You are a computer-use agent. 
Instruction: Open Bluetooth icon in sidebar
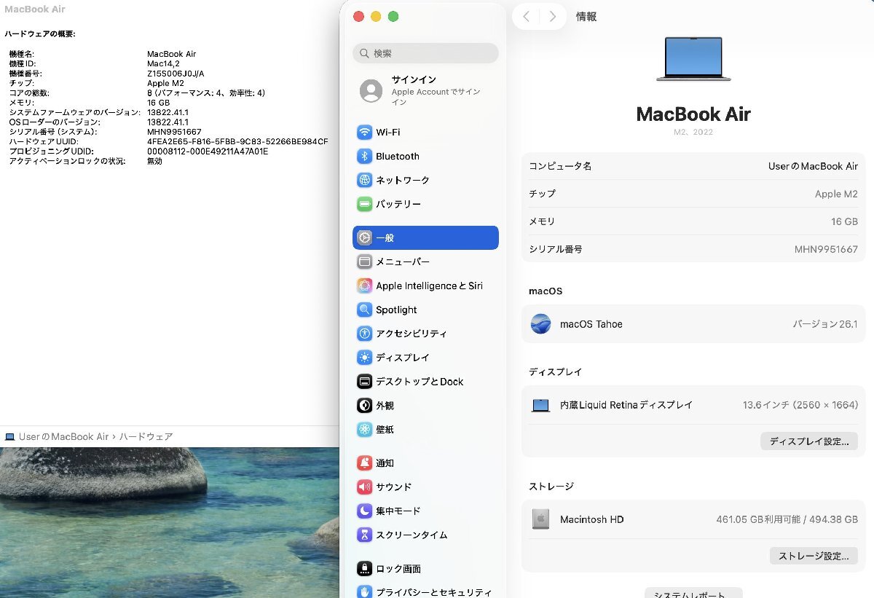coord(365,157)
